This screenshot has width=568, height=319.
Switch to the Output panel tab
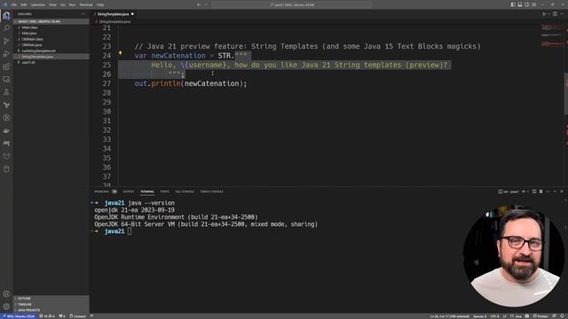coord(129,191)
